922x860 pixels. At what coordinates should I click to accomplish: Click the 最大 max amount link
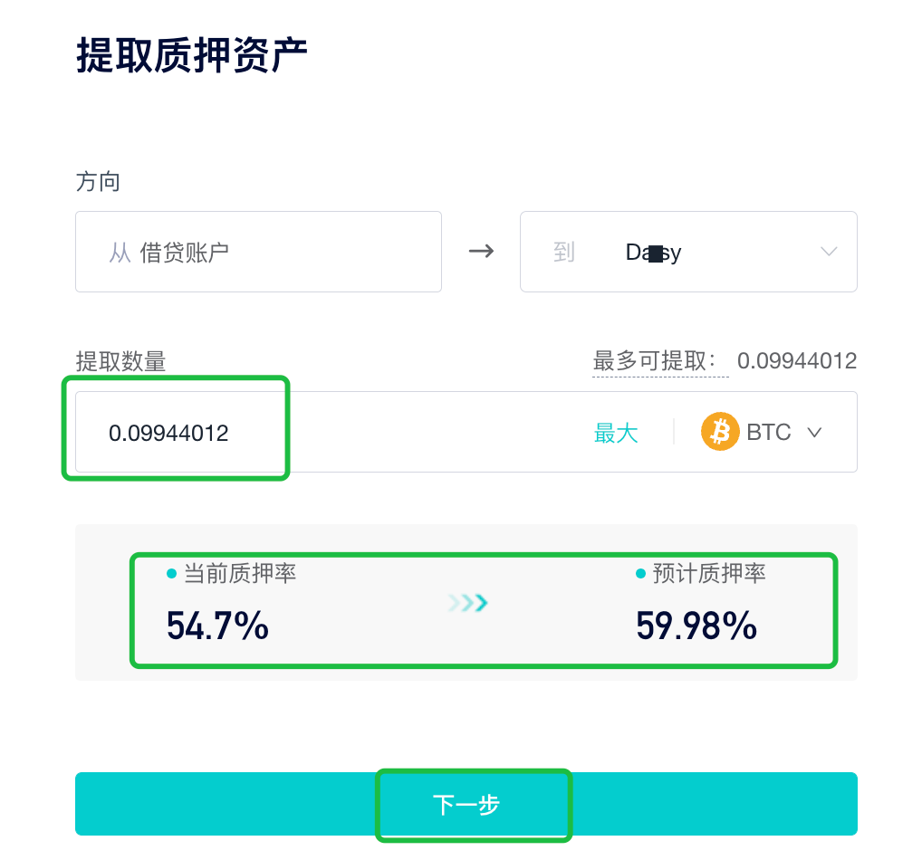pos(616,433)
